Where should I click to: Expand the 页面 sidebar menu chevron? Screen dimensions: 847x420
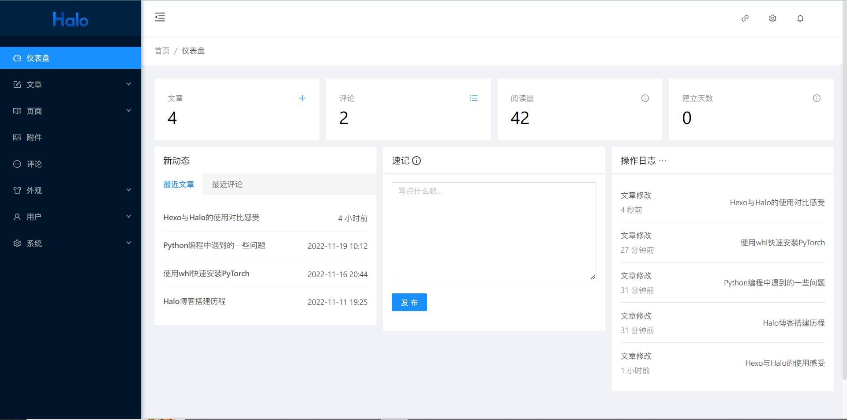click(x=129, y=111)
